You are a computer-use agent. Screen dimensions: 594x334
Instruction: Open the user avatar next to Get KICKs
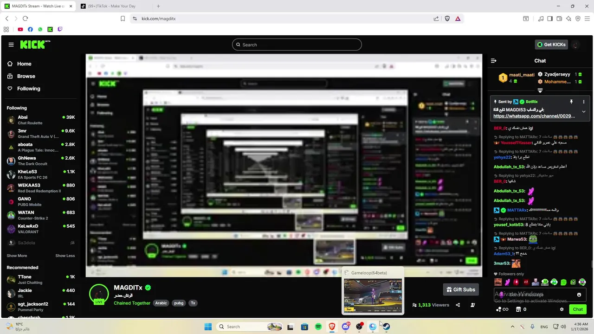[576, 45]
